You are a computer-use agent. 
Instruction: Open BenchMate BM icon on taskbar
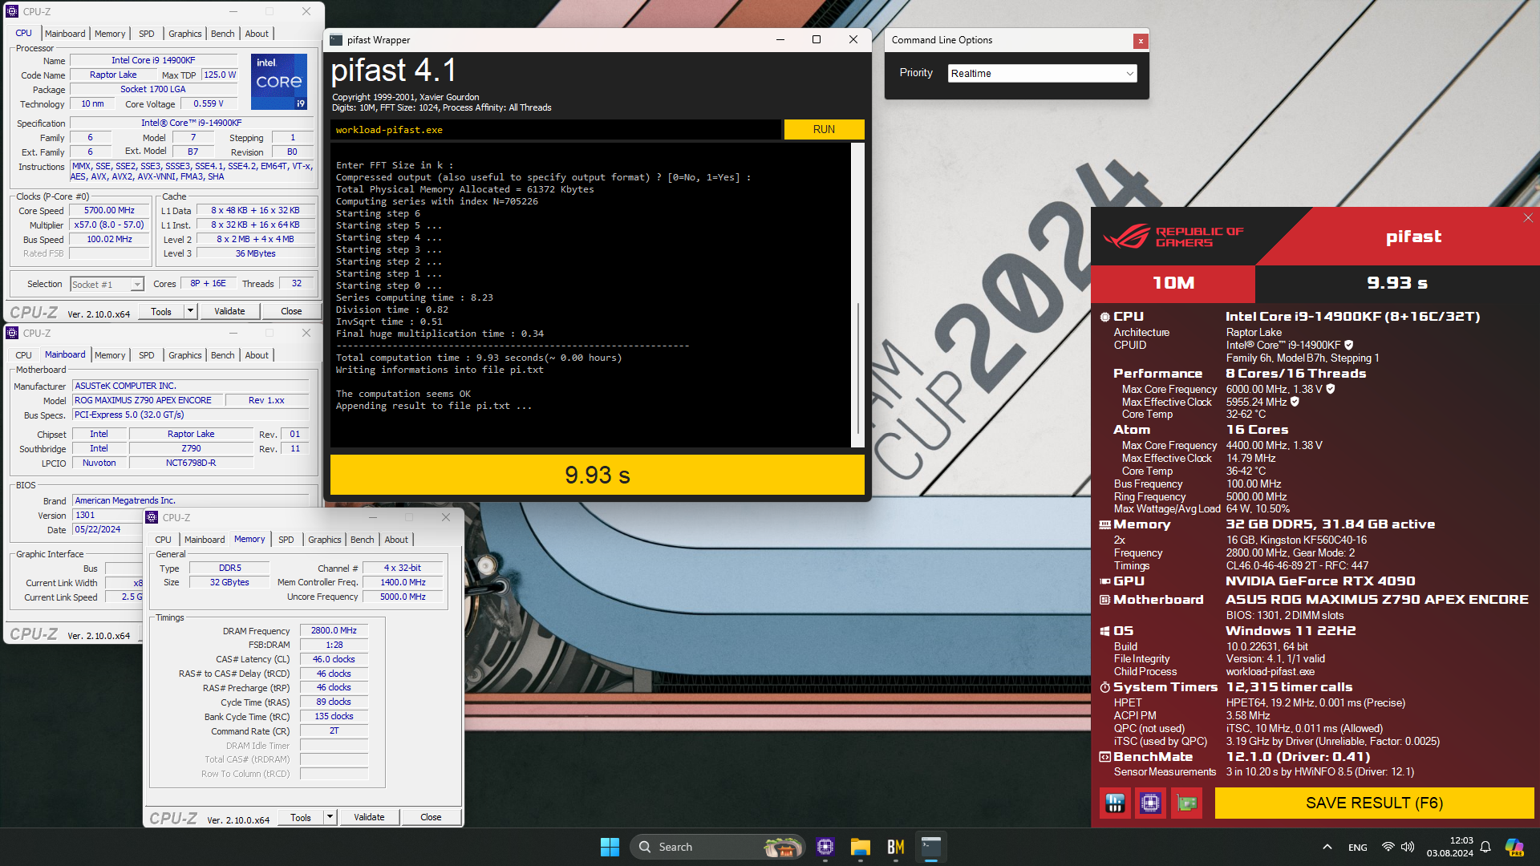[x=896, y=847]
